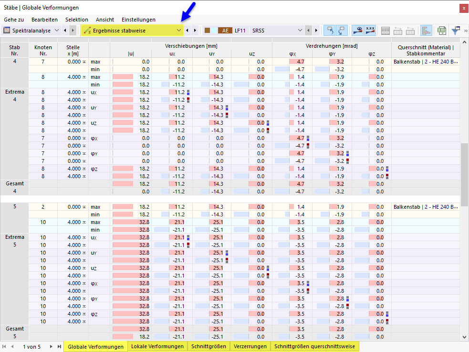Toggle the x.xx result values icon
469x352 pixels.
[x=370, y=31]
